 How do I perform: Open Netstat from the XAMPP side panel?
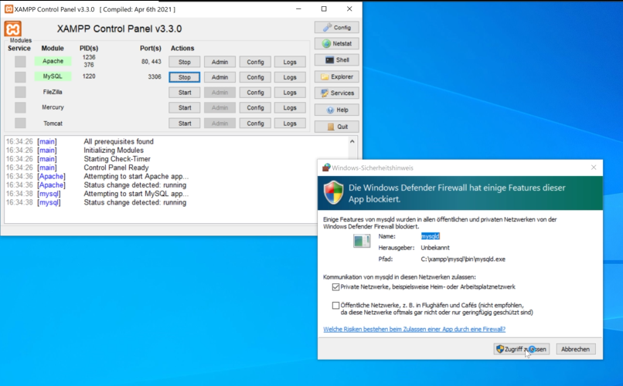pyautogui.click(x=336, y=44)
